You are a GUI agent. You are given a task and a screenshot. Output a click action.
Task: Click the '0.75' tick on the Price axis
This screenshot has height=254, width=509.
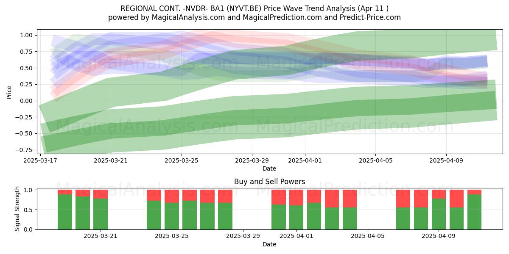(x=27, y=52)
